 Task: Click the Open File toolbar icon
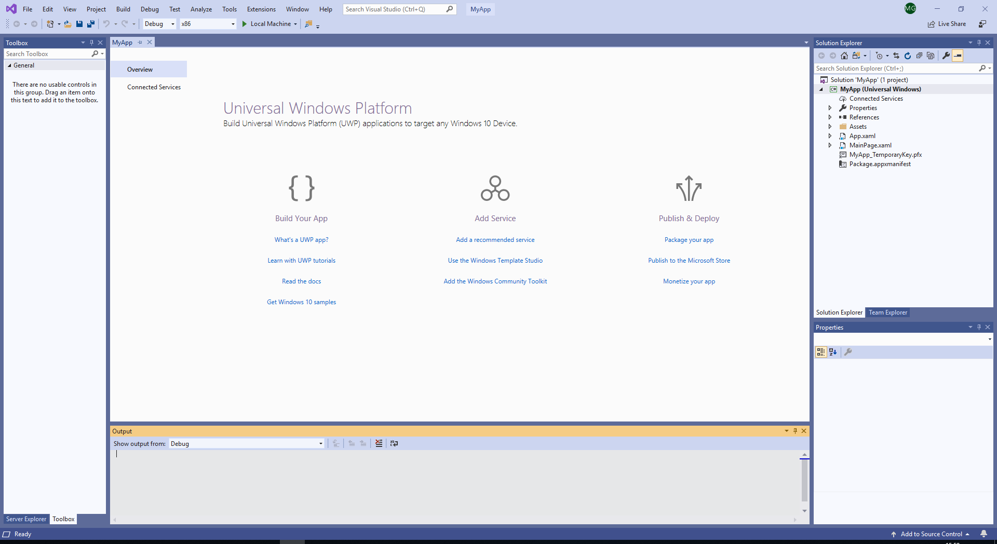click(x=68, y=24)
